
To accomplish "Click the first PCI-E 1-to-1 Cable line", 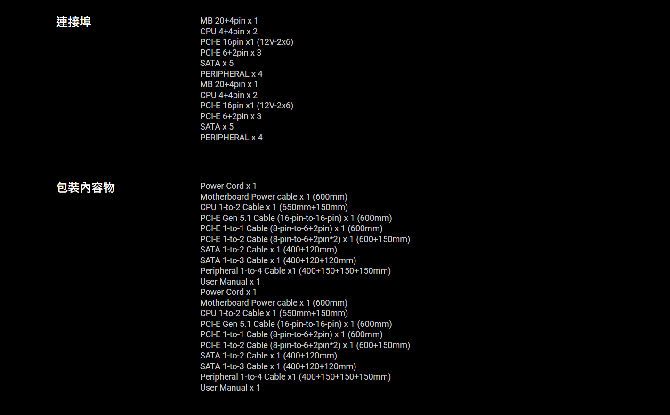I will pos(291,228).
